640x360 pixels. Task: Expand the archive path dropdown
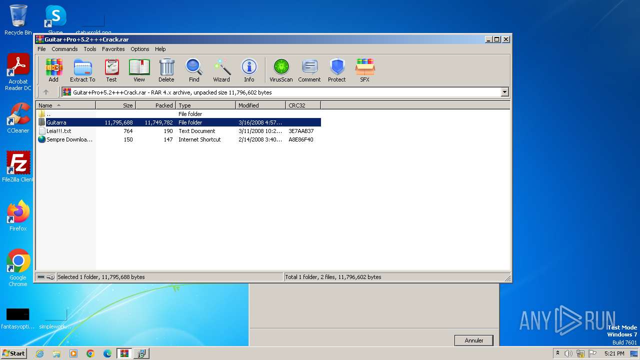tap(504, 92)
